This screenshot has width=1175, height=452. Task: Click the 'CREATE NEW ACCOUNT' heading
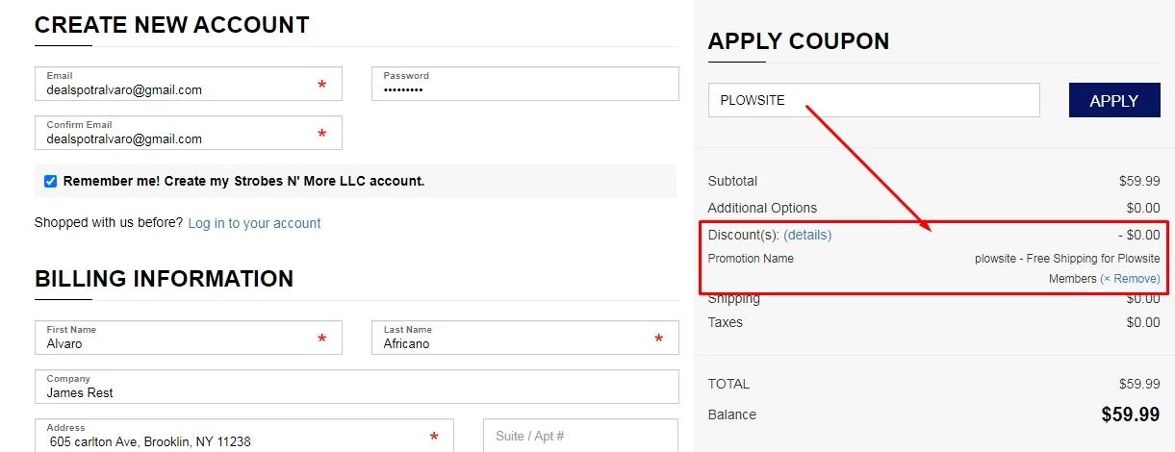[172, 26]
